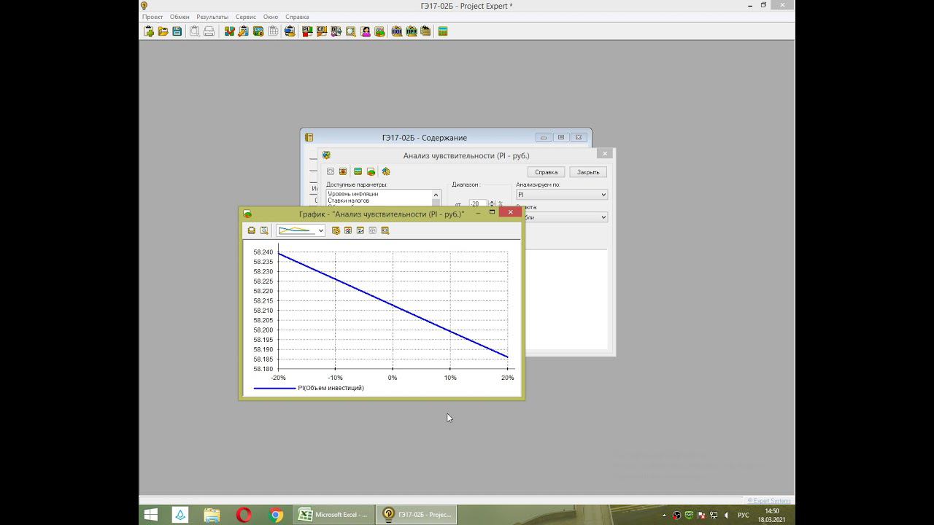
Task: Click the New project toolbar icon
Action: pyautogui.click(x=149, y=31)
